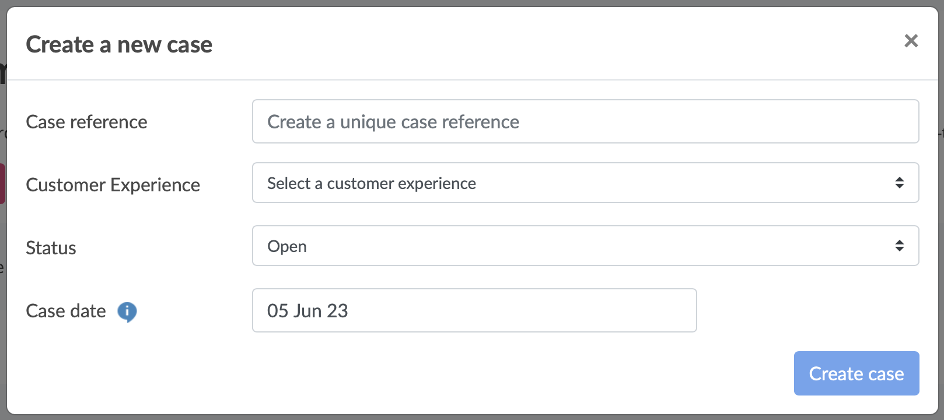This screenshot has height=420, width=944.
Task: Click the "Customer Experience" label text
Action: coord(113,185)
